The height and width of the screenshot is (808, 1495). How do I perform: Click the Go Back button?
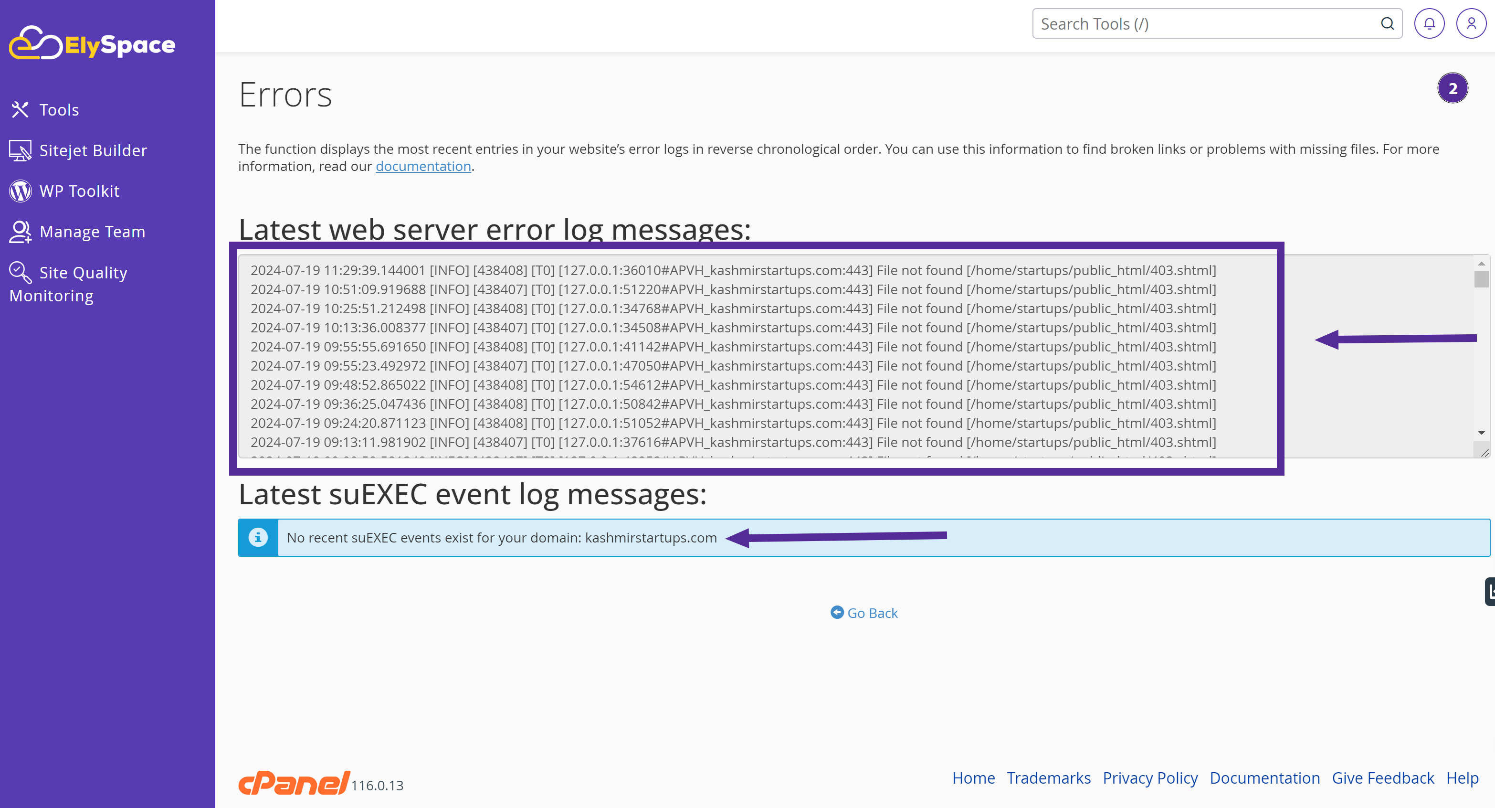point(863,612)
